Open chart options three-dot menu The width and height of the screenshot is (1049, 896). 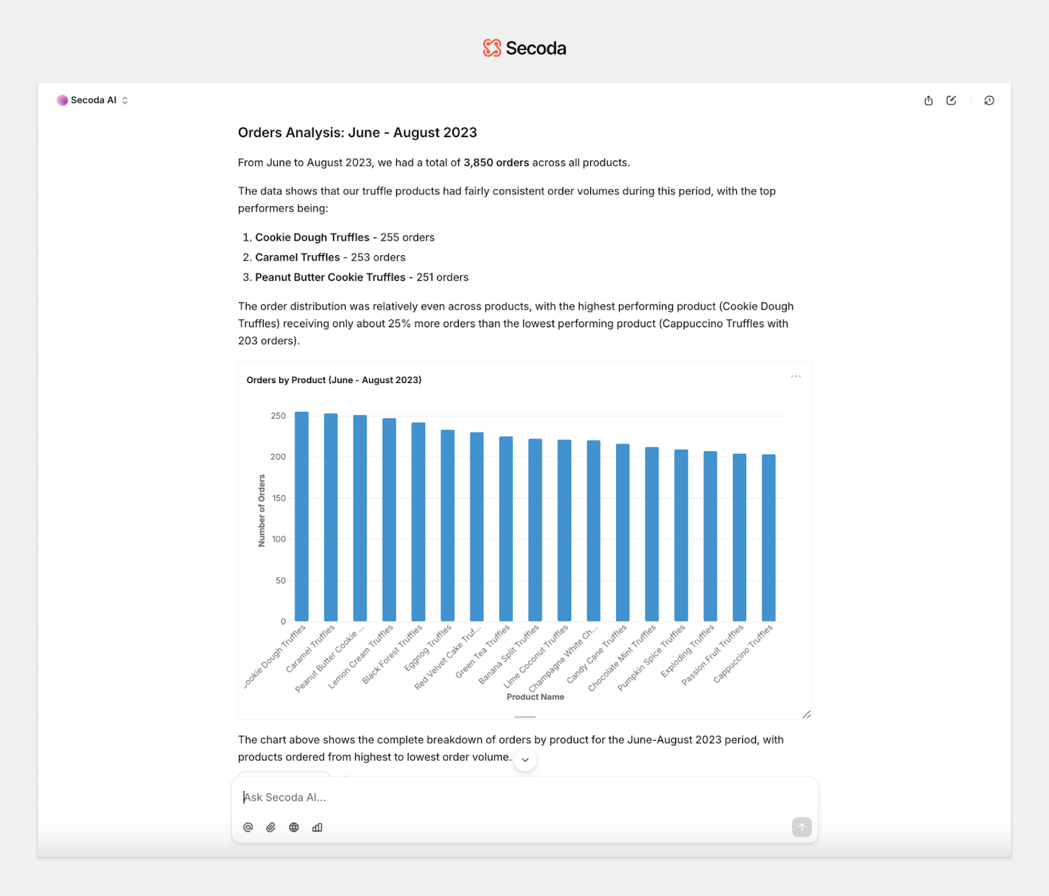click(796, 377)
